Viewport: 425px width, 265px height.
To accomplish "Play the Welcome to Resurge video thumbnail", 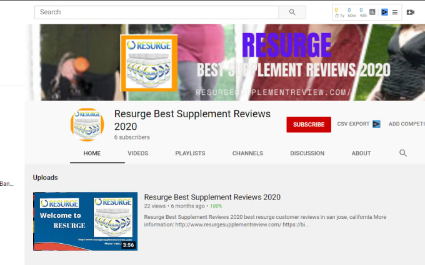I will pyautogui.click(x=85, y=221).
